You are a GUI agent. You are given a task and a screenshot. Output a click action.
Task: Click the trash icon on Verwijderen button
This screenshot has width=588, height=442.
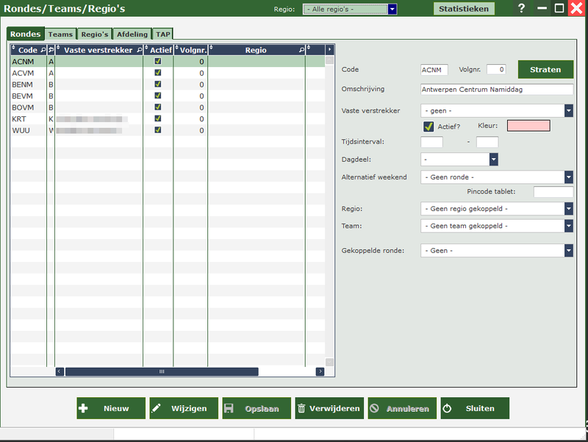(x=301, y=408)
